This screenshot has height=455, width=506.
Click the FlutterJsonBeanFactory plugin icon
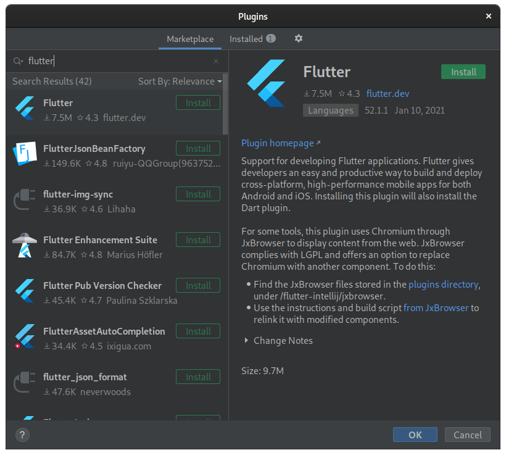[24, 154]
